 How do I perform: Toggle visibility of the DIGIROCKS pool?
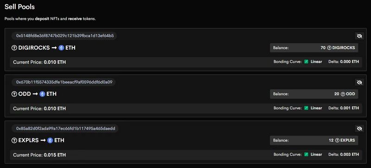click(x=359, y=36)
